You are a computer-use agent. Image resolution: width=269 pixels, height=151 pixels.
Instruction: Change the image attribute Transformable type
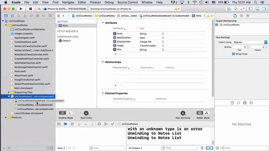click(152, 46)
